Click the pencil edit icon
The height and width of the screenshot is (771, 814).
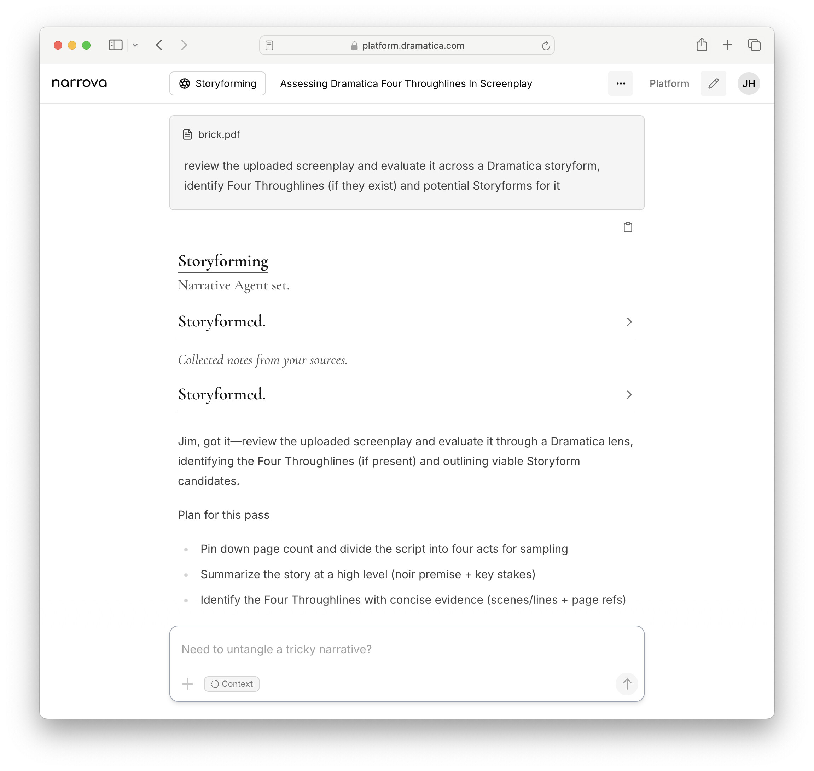[x=713, y=83]
